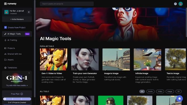Open the help question mark icon
The width and height of the screenshot is (187, 105).
pos(175,4)
